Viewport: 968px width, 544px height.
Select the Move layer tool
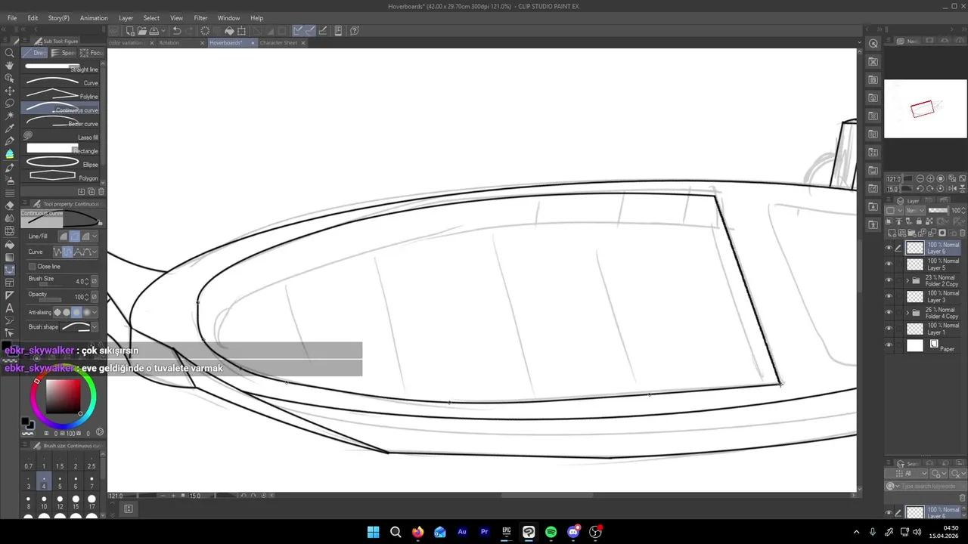[10, 91]
